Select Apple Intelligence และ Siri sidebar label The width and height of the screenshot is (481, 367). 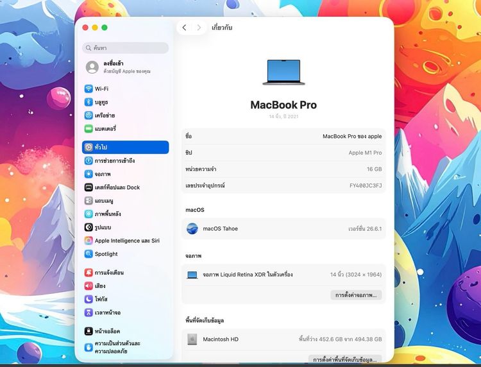(127, 241)
